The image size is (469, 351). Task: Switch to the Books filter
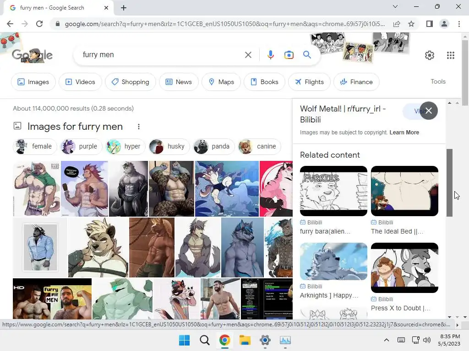[x=264, y=82]
